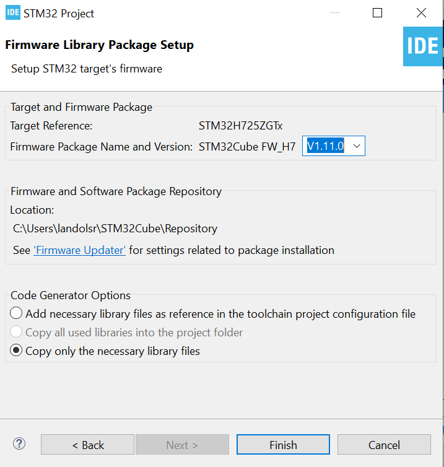Close the STM32 Project dialog

click(x=421, y=12)
